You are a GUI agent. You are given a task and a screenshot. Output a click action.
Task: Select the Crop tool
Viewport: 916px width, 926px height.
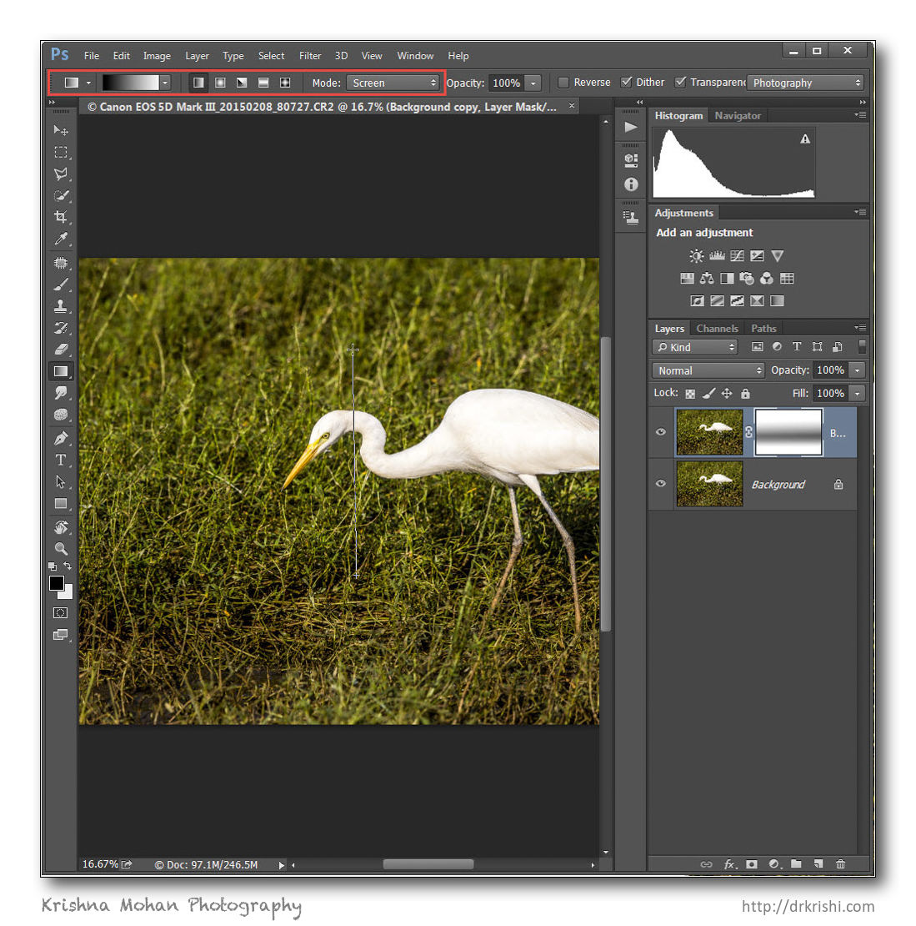coord(60,217)
